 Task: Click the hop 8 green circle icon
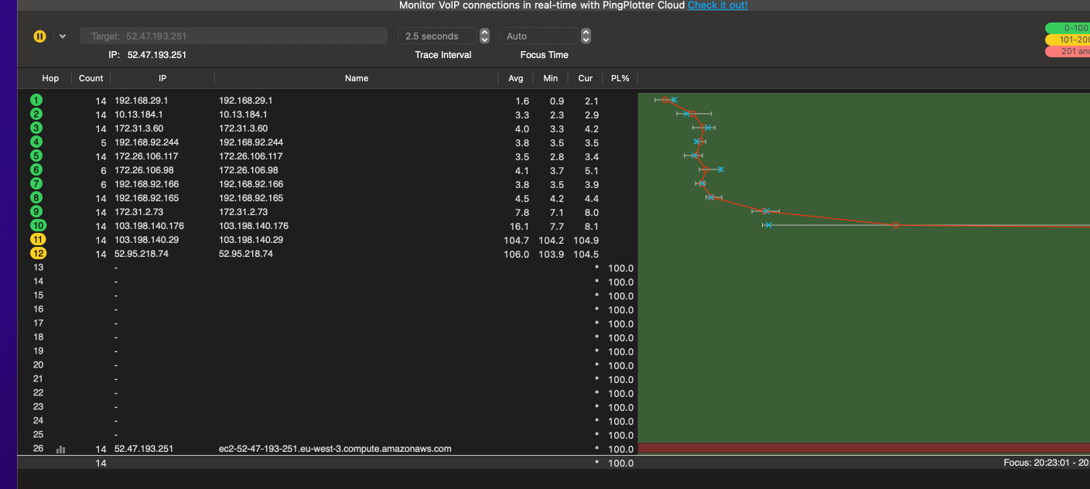pos(36,197)
